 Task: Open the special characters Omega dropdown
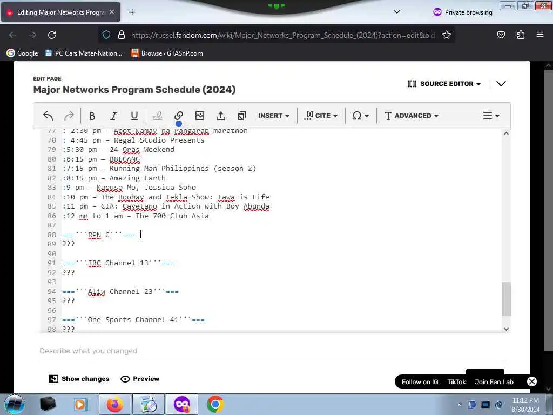(x=360, y=116)
